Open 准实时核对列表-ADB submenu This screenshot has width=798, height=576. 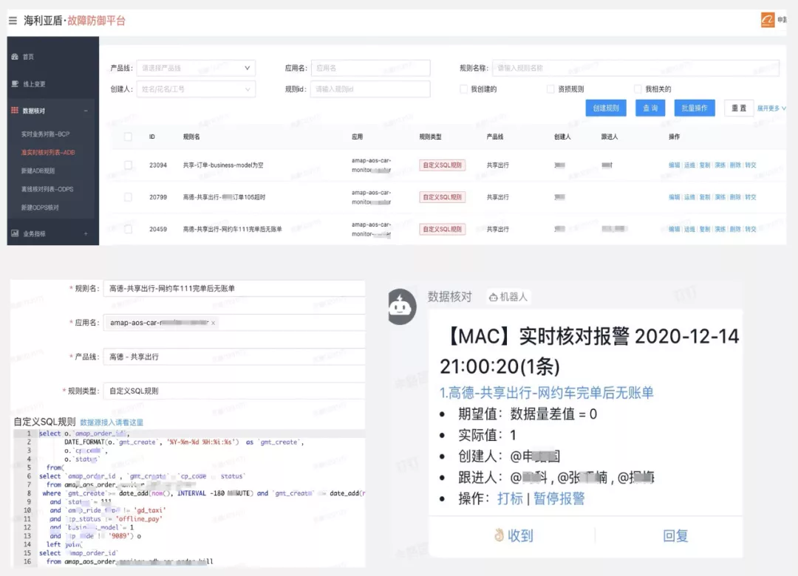tap(48, 152)
